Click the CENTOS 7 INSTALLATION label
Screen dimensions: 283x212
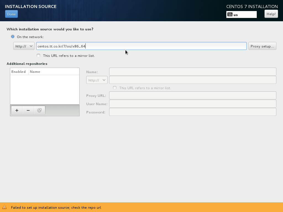pyautogui.click(x=252, y=7)
